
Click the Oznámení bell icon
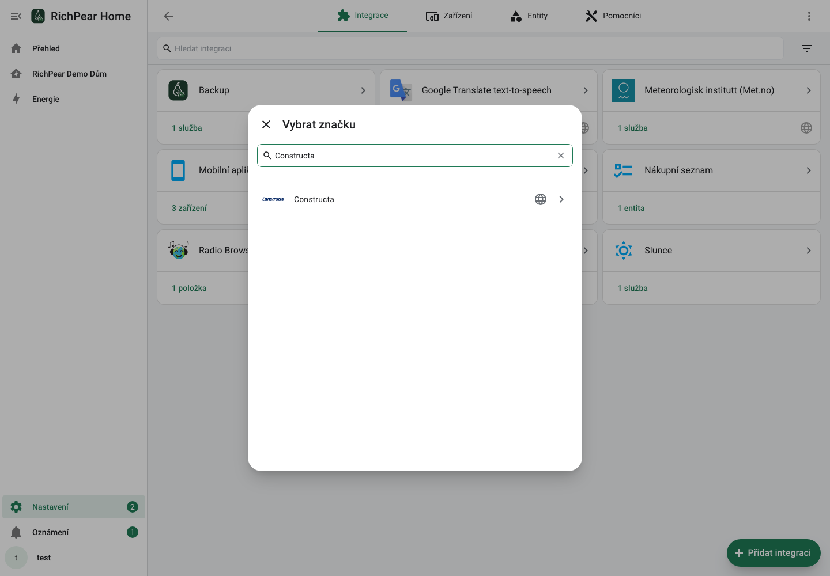[x=16, y=532]
